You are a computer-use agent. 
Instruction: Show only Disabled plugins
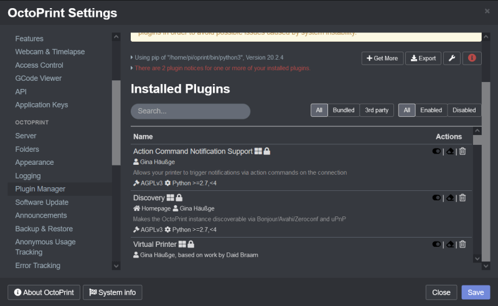tap(464, 110)
